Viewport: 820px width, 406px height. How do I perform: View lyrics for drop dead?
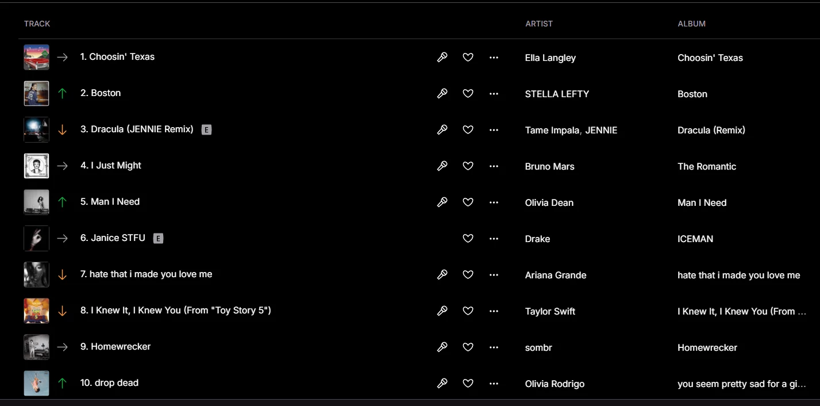[442, 384]
